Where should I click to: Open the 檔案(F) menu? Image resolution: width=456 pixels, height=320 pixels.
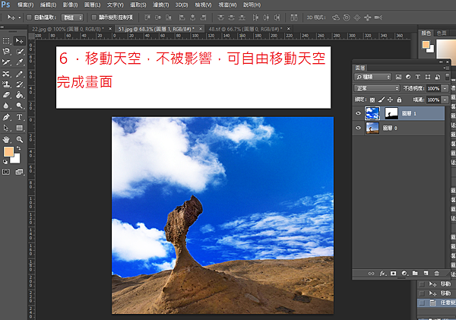[x=26, y=5]
